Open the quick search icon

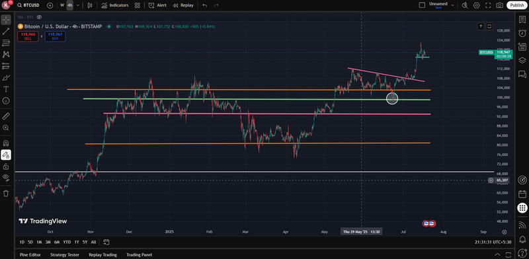465,5
